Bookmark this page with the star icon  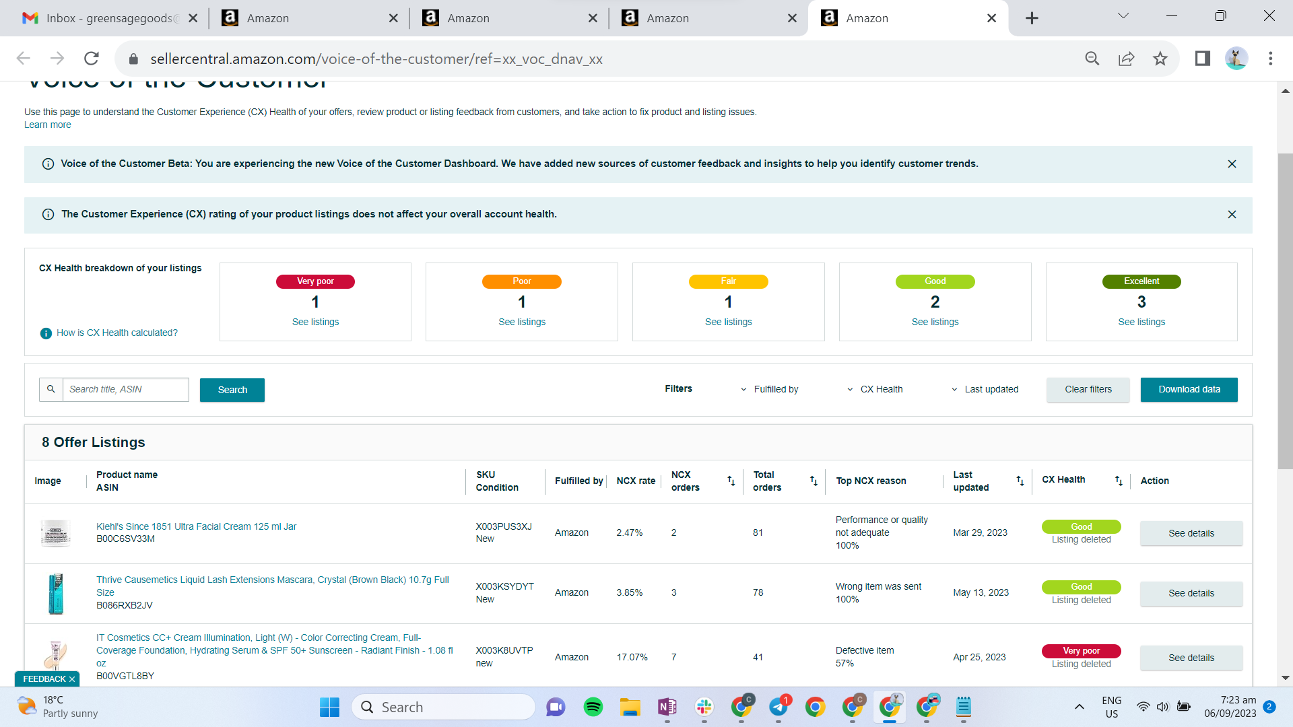click(1160, 59)
